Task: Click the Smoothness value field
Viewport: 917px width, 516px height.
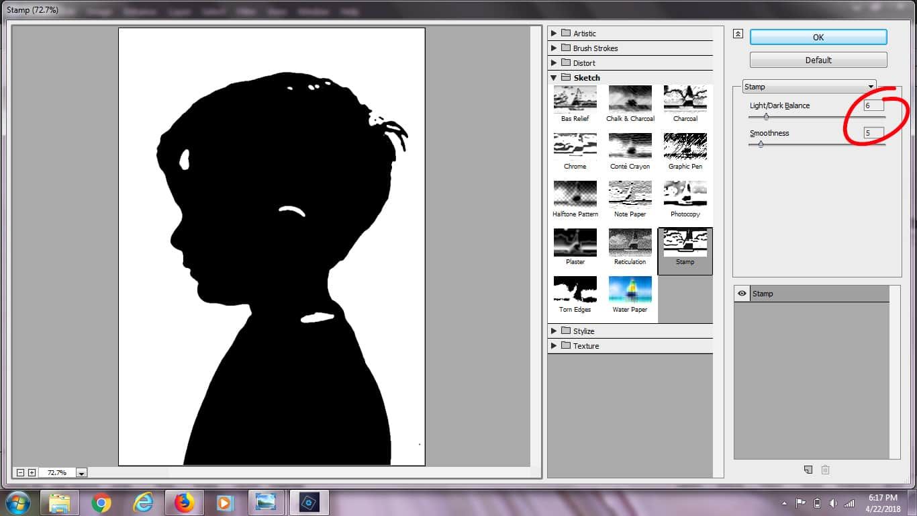Action: tap(874, 133)
